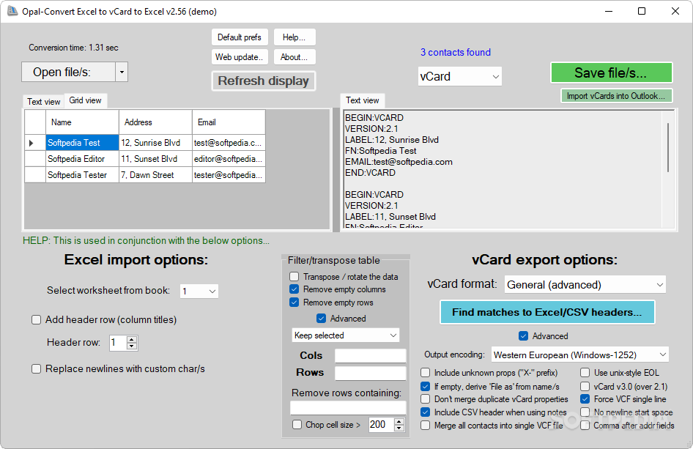Click the 11, Sunset Blvd address cell

pyautogui.click(x=155, y=159)
